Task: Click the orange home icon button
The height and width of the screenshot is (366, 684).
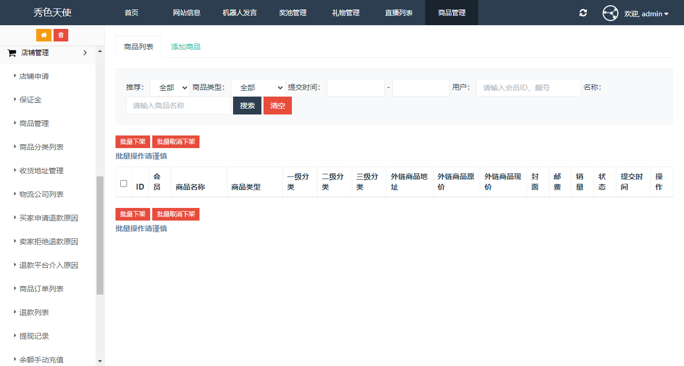Action: click(44, 35)
